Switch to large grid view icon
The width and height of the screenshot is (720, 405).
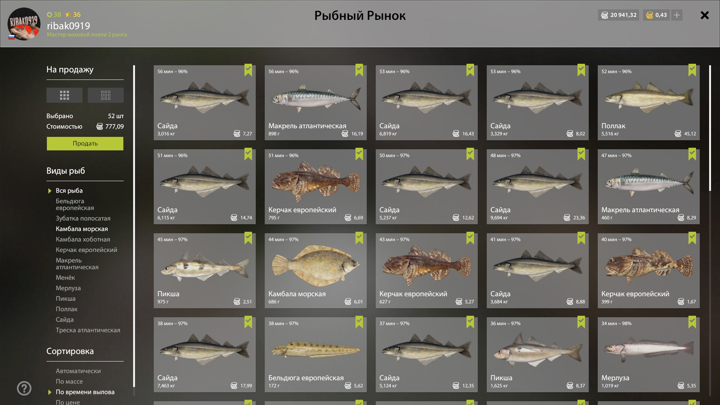64,95
